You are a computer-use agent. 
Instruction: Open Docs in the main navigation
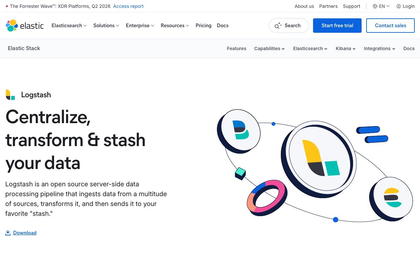click(x=222, y=26)
